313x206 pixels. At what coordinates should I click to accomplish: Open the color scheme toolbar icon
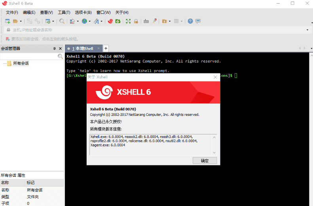(x=72, y=21)
